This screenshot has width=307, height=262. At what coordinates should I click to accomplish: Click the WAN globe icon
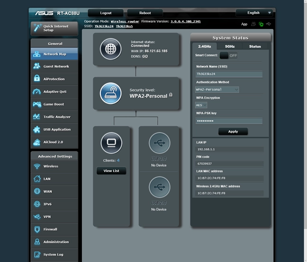37,191
